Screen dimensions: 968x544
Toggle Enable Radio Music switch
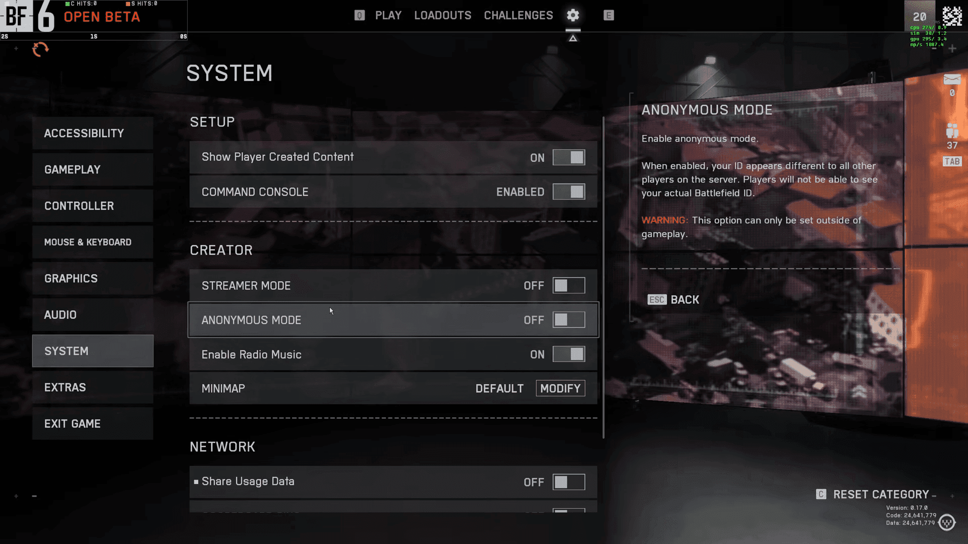tap(568, 354)
